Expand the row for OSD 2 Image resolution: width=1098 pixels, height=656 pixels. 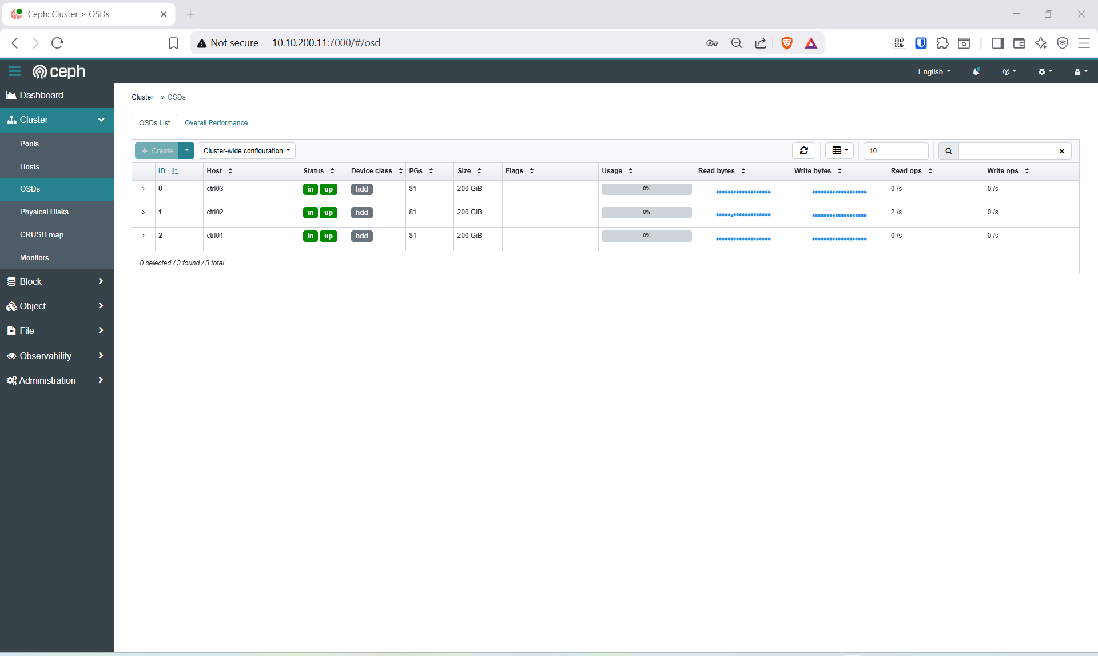click(144, 236)
